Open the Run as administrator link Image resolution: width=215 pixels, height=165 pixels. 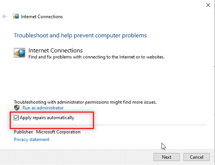[x=43, y=108]
